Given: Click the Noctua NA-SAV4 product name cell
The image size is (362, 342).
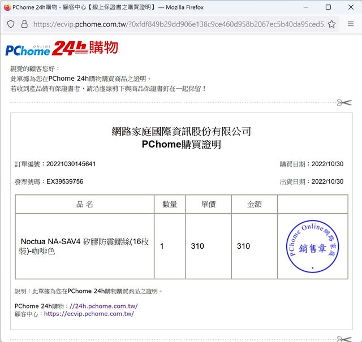Looking at the screenshot, I should (84, 246).
